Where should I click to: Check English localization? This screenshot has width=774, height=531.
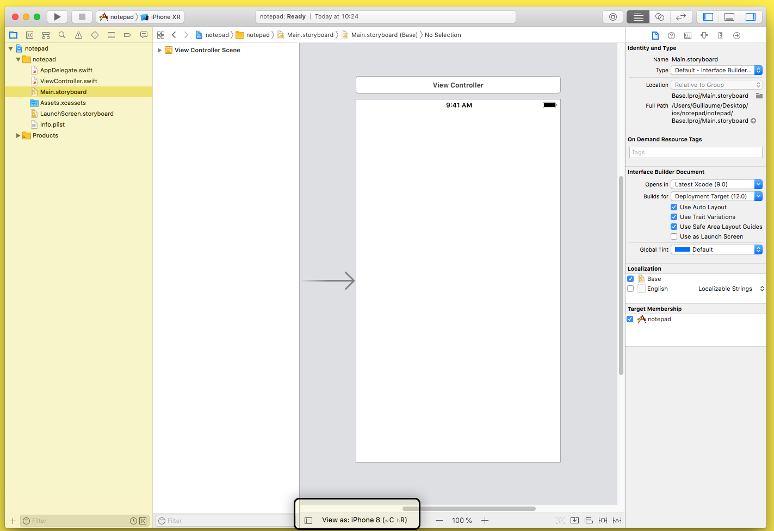click(630, 289)
